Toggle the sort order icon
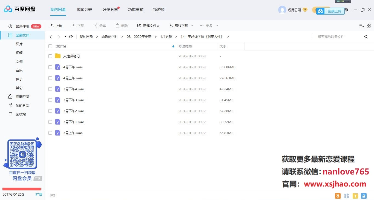The width and height of the screenshot is (374, 200). pyautogui.click(x=362, y=26)
